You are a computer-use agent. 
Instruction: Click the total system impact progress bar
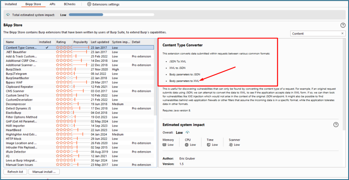coord(111,15)
